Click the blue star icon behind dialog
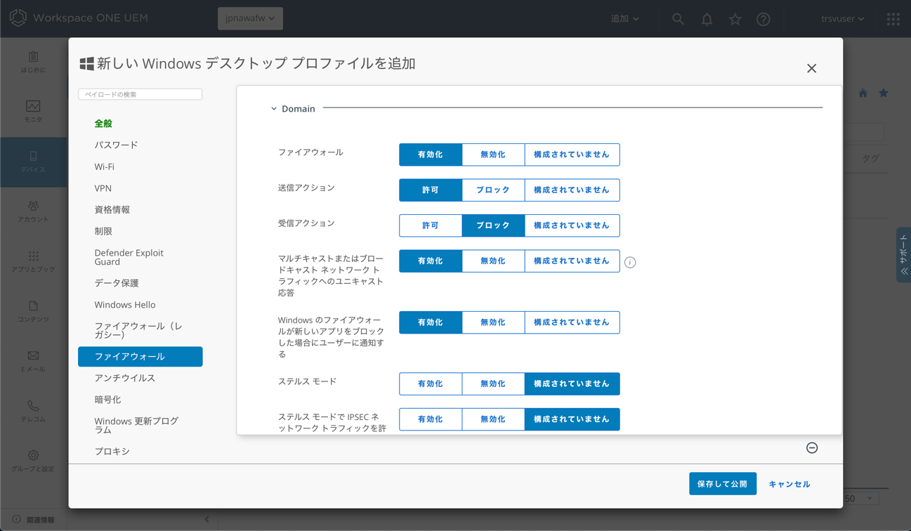911x531 pixels. (x=884, y=93)
